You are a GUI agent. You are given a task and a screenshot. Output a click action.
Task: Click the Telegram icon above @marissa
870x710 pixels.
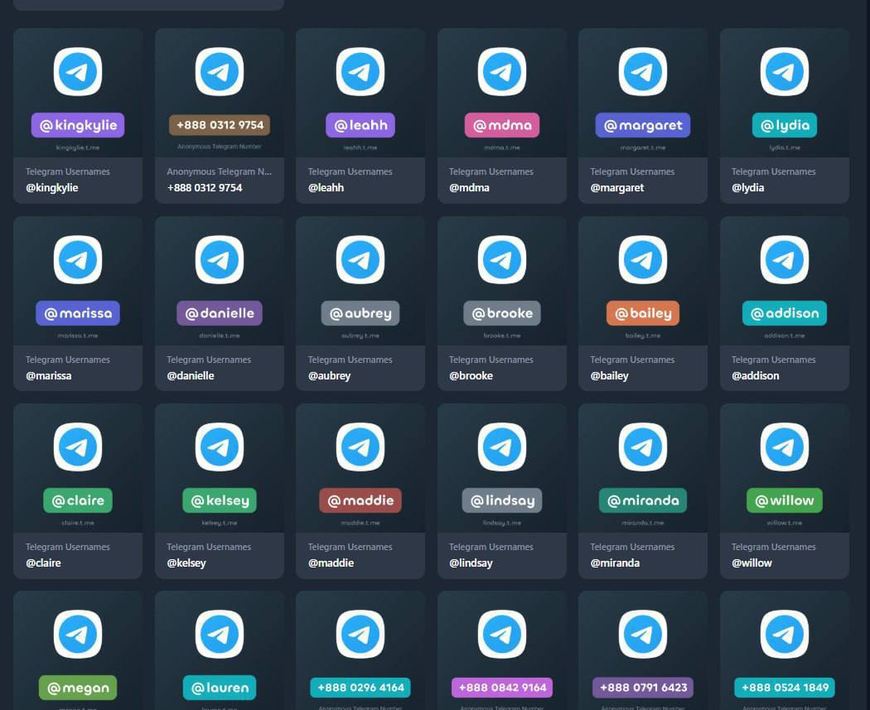coord(78,259)
